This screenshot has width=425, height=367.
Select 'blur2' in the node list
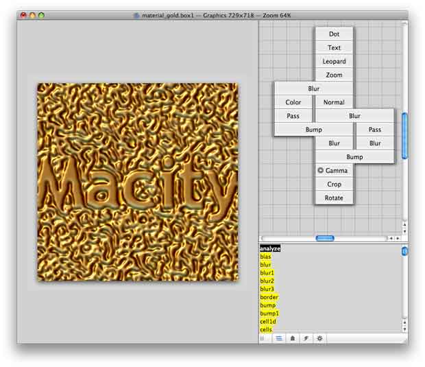pos(267,281)
